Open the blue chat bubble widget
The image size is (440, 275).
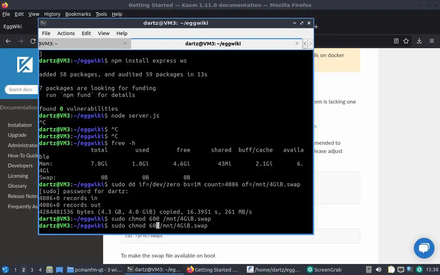(424, 248)
